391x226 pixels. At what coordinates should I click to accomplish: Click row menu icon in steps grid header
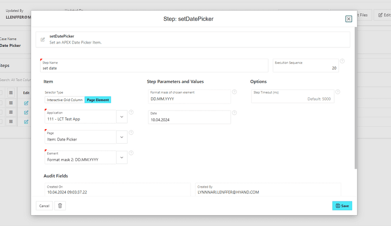(x=11, y=93)
